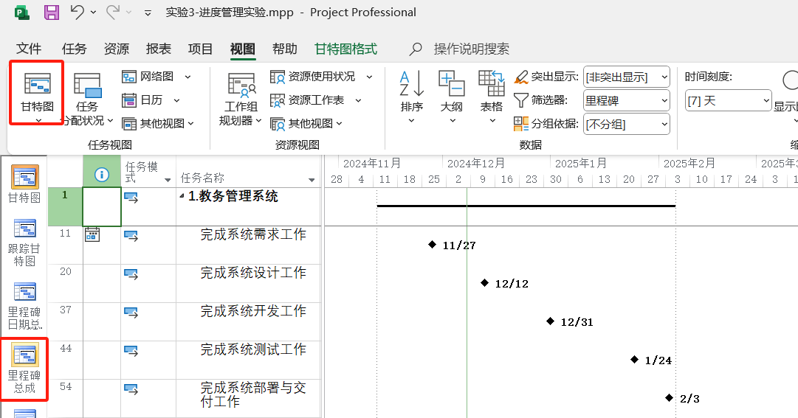This screenshot has height=418, width=798.
Task: Expand the 网络图 dropdown arrow
Action: click(188, 77)
